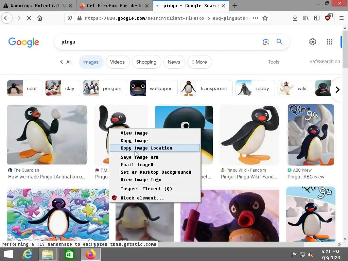Choose Inspect Element (Q)
348x261 pixels.
[155, 189]
